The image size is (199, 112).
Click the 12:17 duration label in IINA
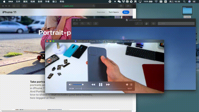[x=130, y=89]
